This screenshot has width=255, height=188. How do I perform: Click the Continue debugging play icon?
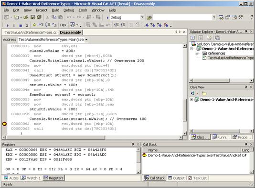tap(7, 25)
